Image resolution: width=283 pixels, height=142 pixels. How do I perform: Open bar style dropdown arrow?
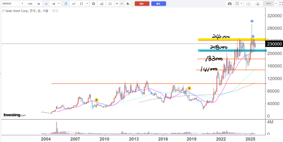(87, 3)
